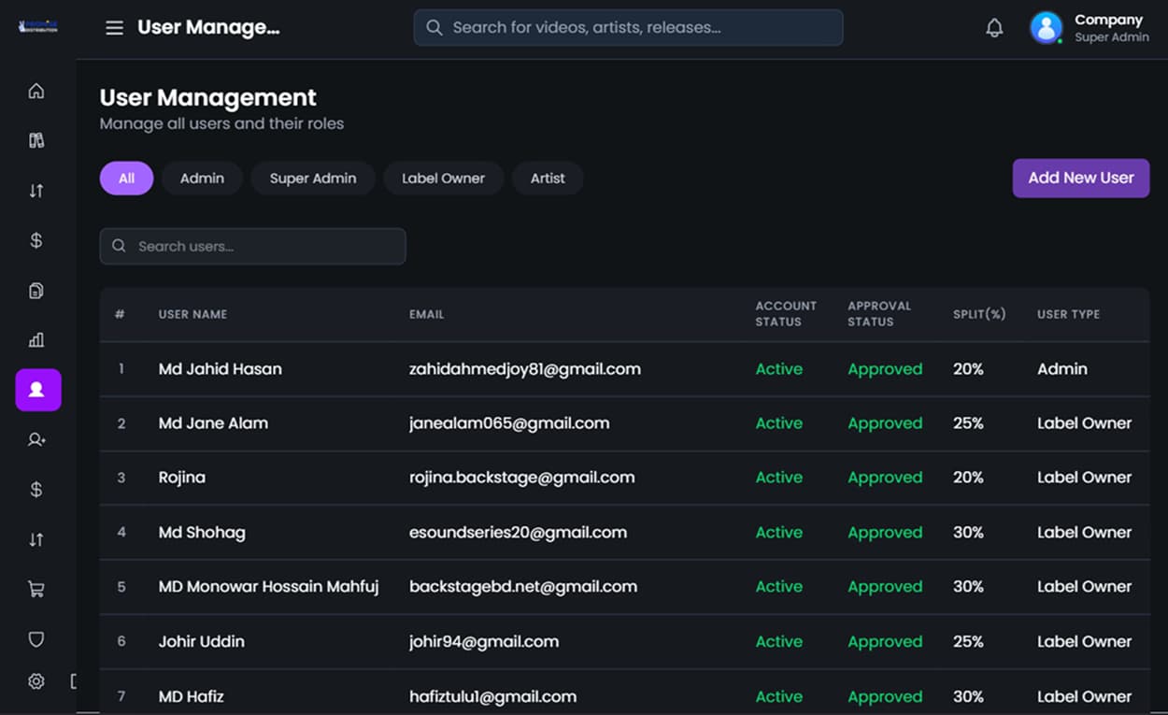This screenshot has height=715, width=1168.
Task: Click the SPLIT(%) column header
Action: [x=979, y=314]
